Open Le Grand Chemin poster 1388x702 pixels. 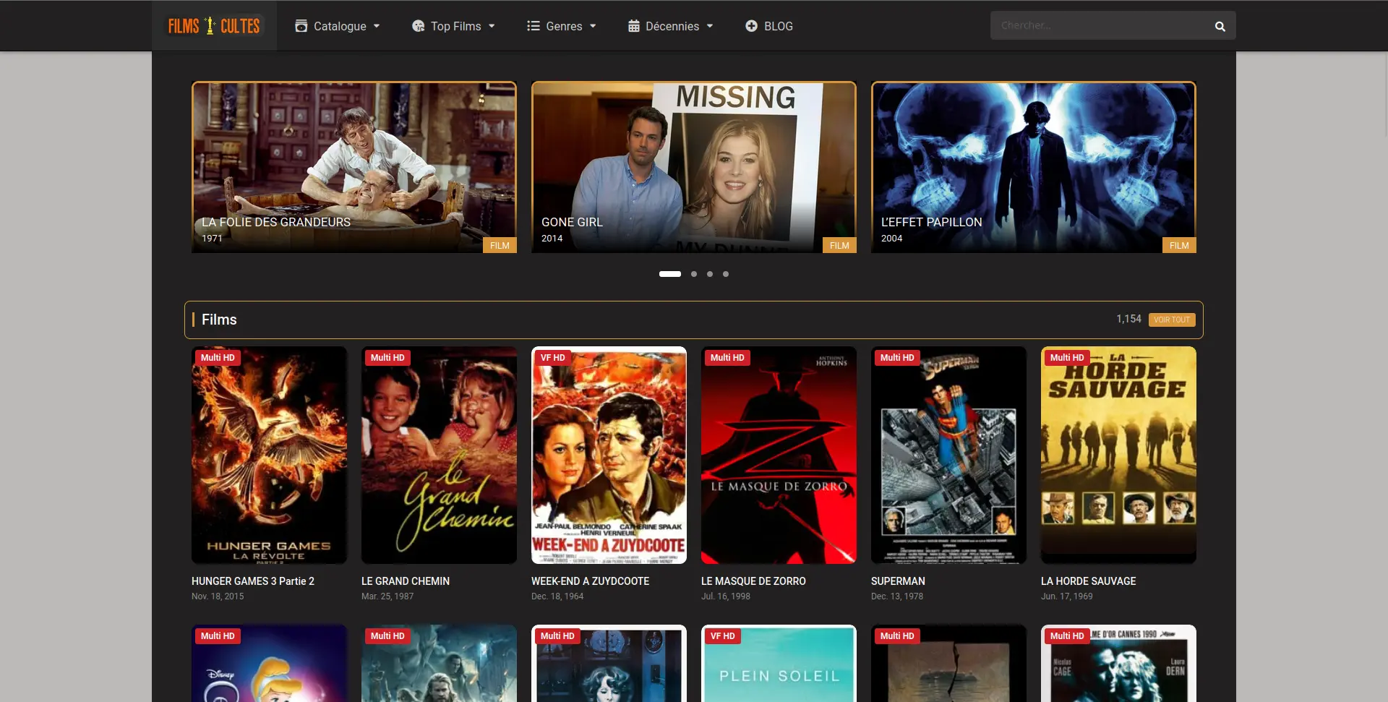(x=439, y=455)
